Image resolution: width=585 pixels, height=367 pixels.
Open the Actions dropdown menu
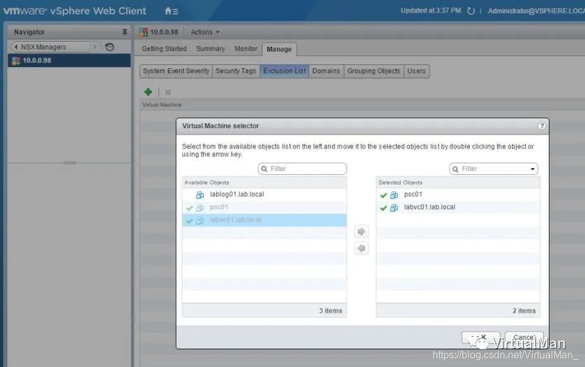[205, 32]
